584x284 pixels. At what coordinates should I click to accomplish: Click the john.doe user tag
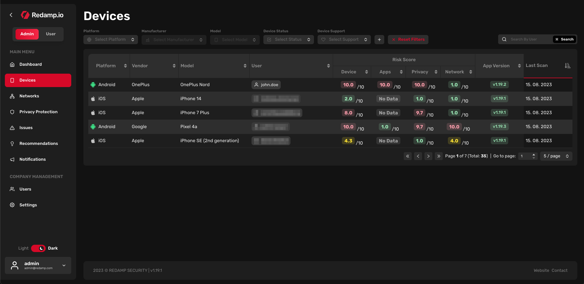pyautogui.click(x=266, y=85)
